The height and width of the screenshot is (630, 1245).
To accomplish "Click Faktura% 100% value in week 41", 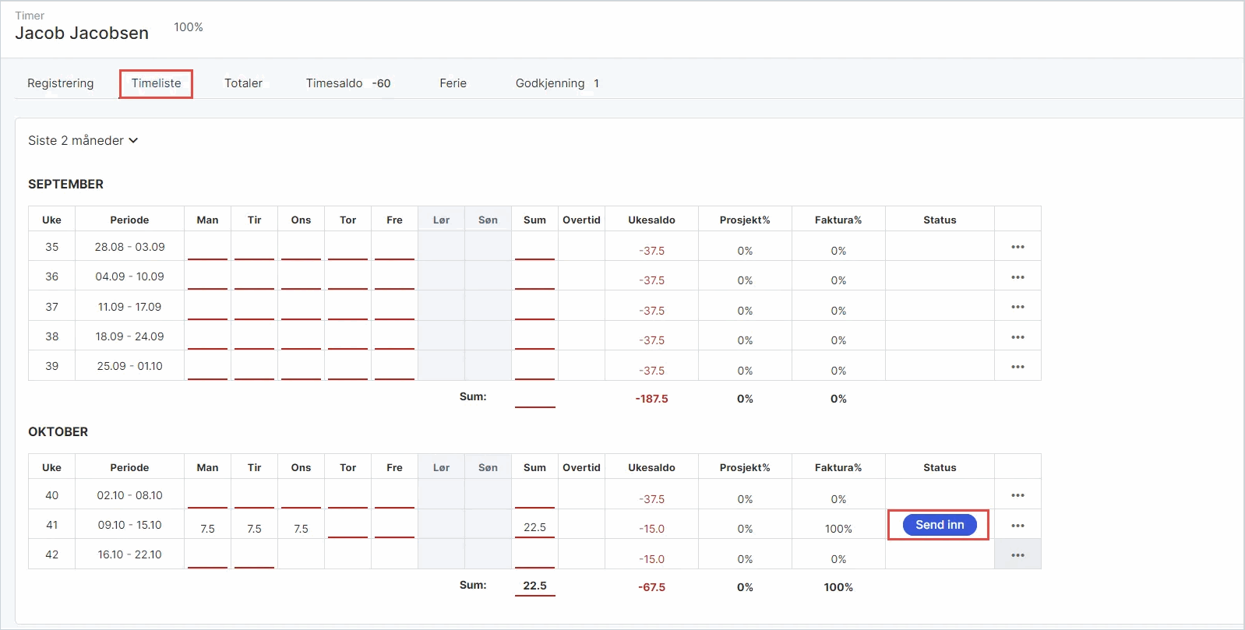I will click(x=838, y=529).
